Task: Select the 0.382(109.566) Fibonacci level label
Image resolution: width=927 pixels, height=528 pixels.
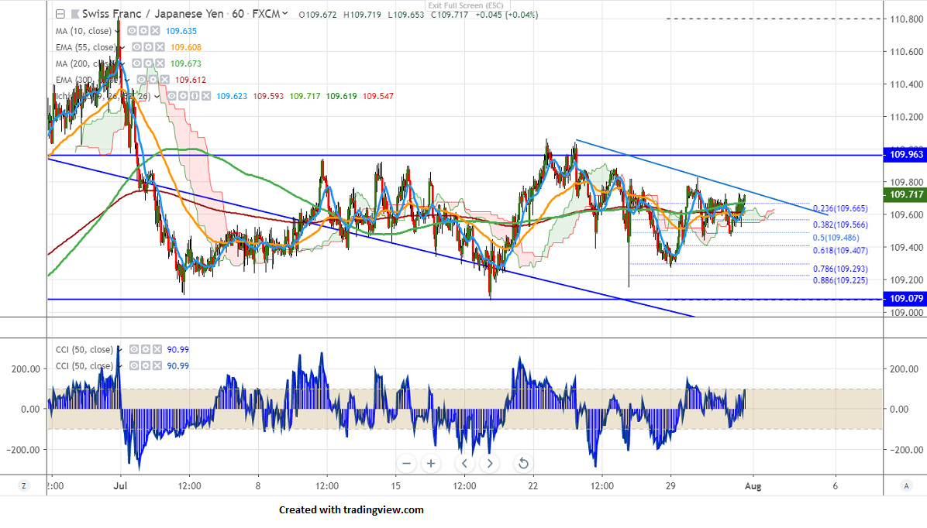Action: coord(840,225)
